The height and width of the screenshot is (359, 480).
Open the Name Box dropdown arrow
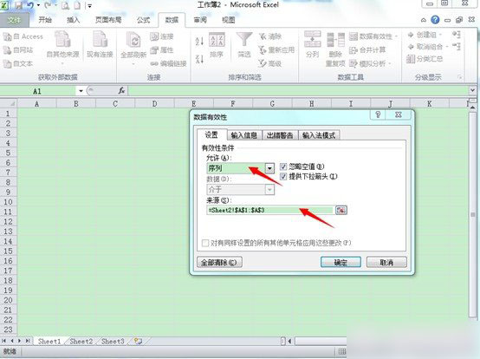click(81, 91)
